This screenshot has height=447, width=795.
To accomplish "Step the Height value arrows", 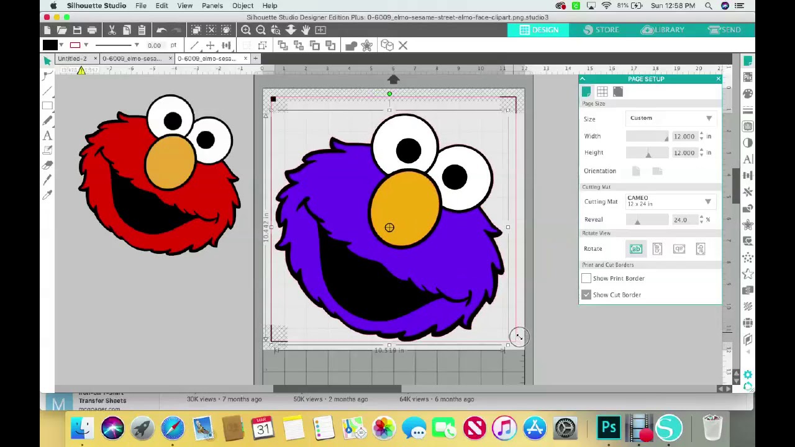I will pyautogui.click(x=701, y=152).
